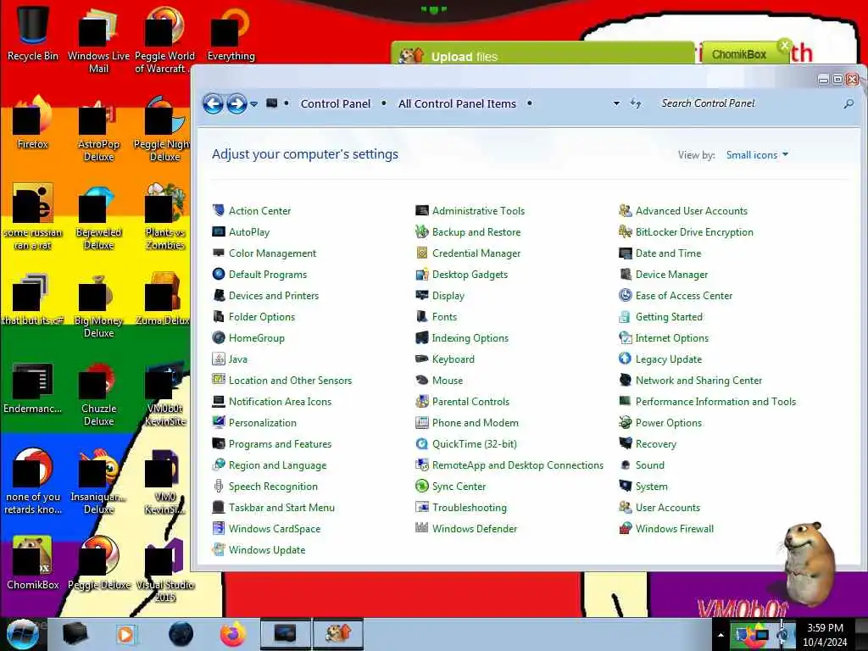
Task: Expand the arrow after All Control Panel Items
Action: coord(529,103)
